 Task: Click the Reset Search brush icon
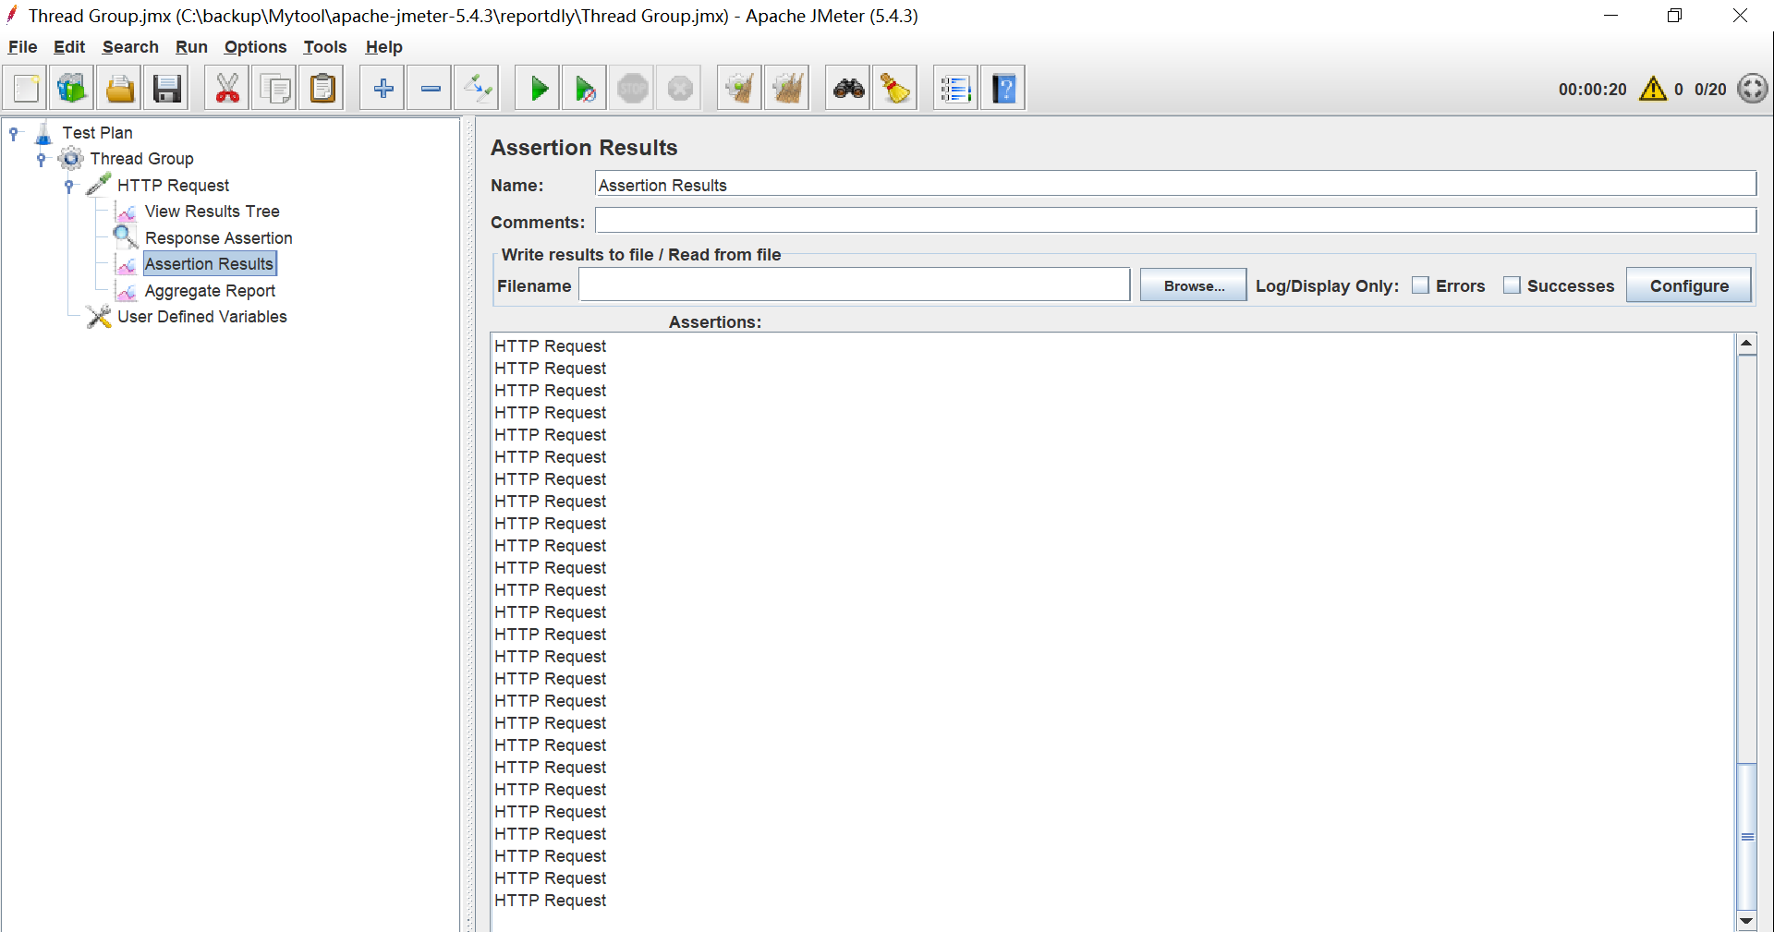coord(895,89)
